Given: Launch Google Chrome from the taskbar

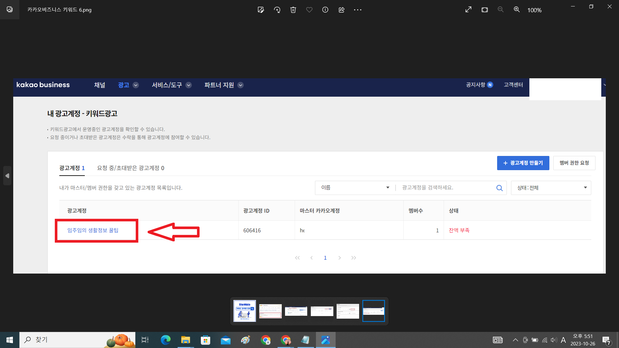Looking at the screenshot, I should click(266, 340).
